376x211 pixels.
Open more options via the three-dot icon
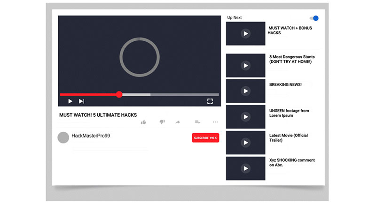[x=215, y=122]
